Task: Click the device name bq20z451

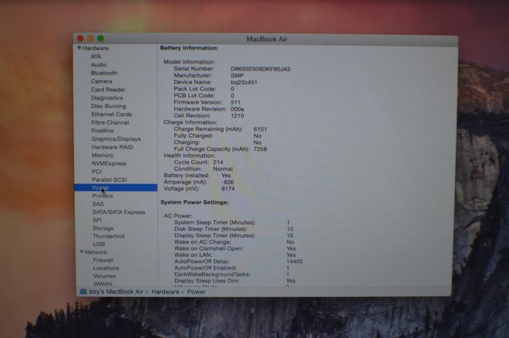Action: [x=244, y=83]
